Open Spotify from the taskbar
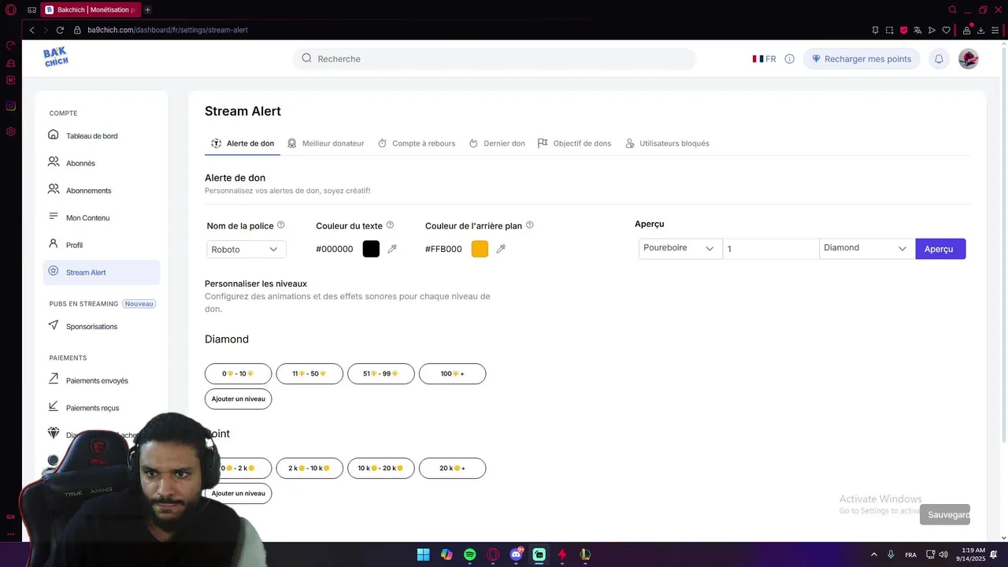 click(x=470, y=554)
